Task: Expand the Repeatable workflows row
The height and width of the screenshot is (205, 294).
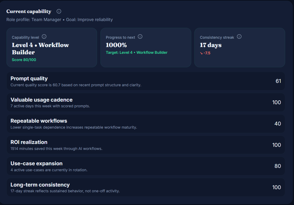Action: (x=146, y=123)
